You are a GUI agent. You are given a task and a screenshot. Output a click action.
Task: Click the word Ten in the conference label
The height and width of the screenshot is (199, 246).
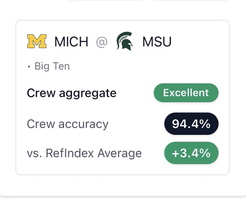(61, 66)
